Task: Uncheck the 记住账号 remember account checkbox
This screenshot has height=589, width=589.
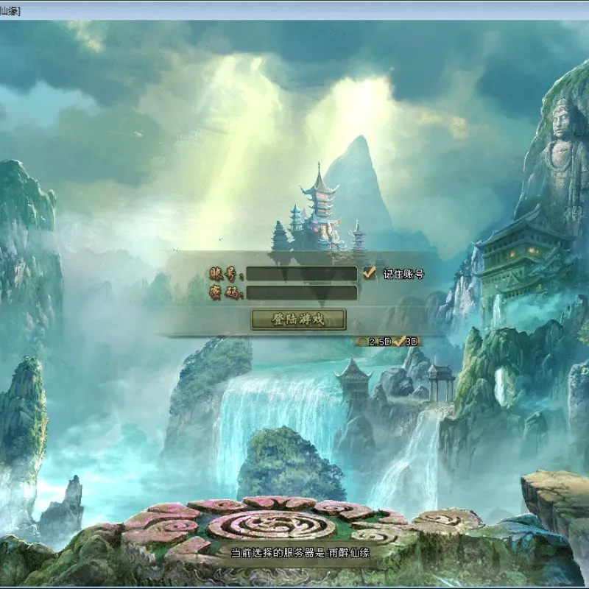Action: (370, 273)
